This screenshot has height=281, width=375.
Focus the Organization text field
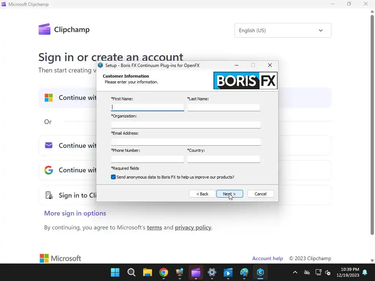186,124
